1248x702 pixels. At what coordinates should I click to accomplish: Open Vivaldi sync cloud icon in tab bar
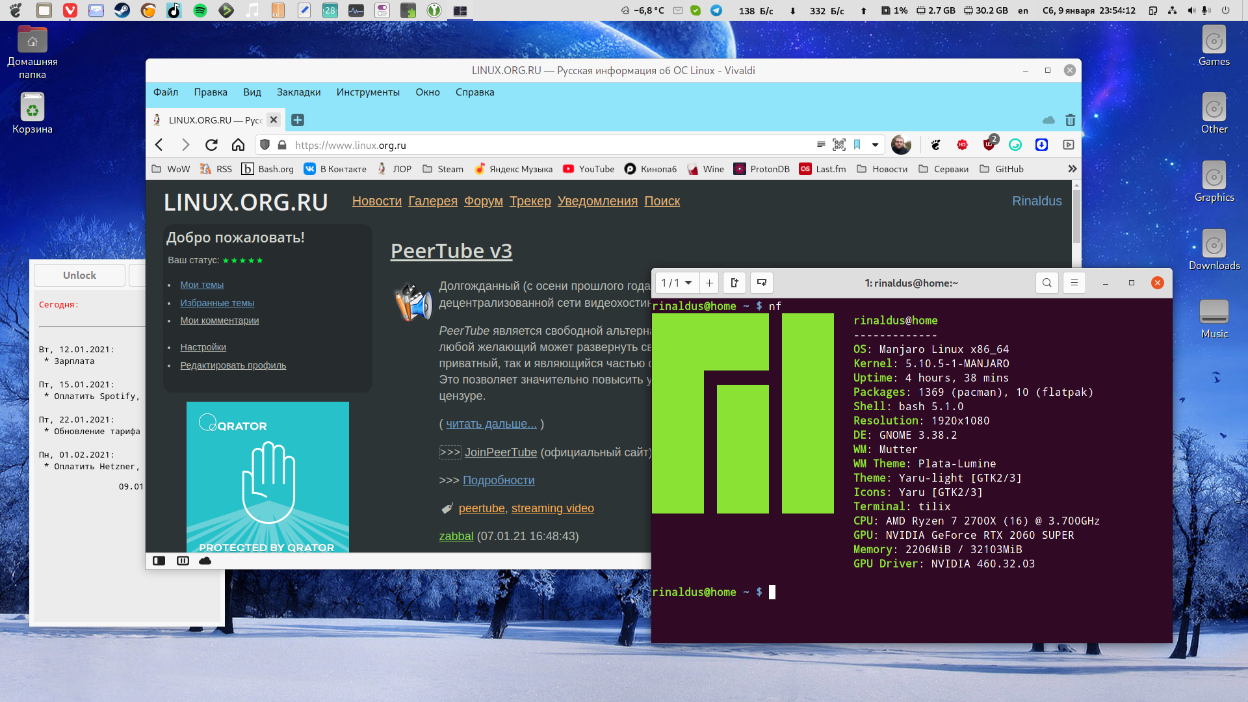[x=1048, y=120]
